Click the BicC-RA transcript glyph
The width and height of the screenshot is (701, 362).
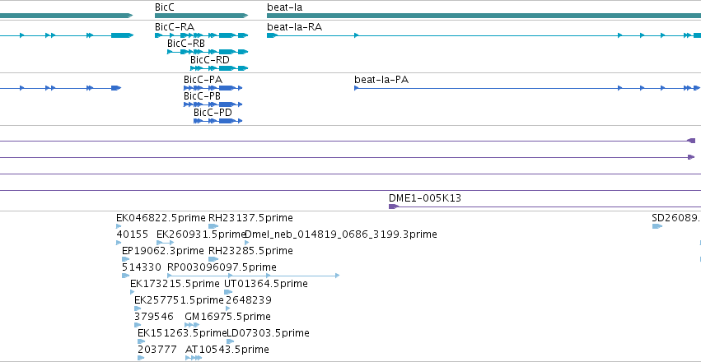point(201,35)
